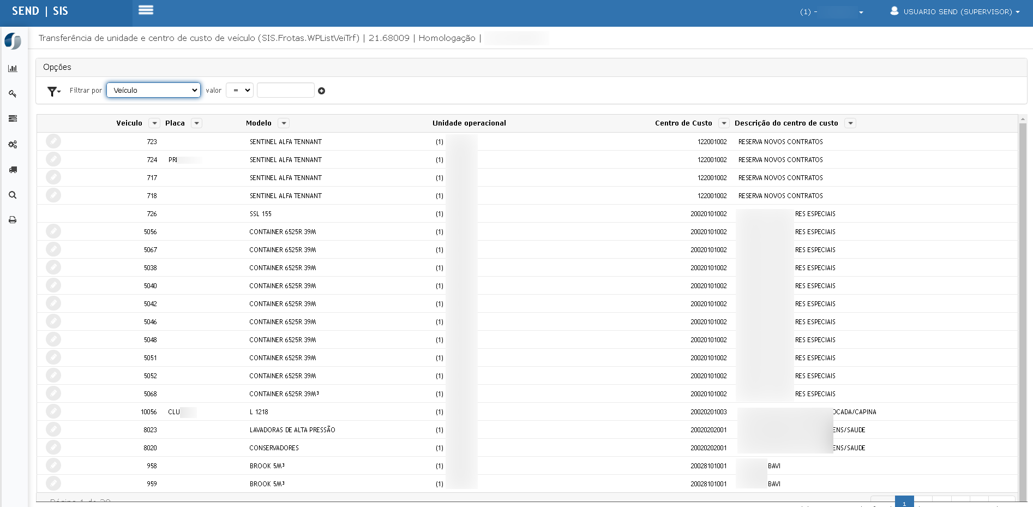
Task: Edit vehicle 10056 with pencil icon
Action: pyautogui.click(x=53, y=411)
